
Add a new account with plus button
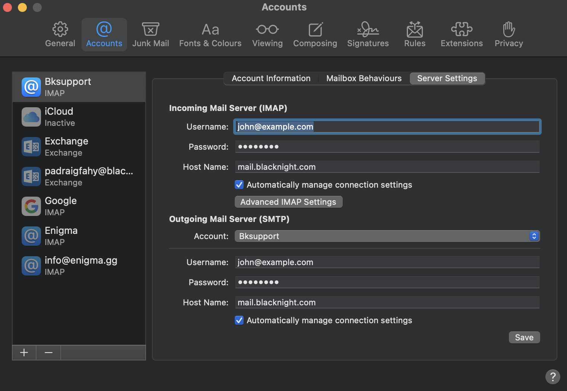24,352
